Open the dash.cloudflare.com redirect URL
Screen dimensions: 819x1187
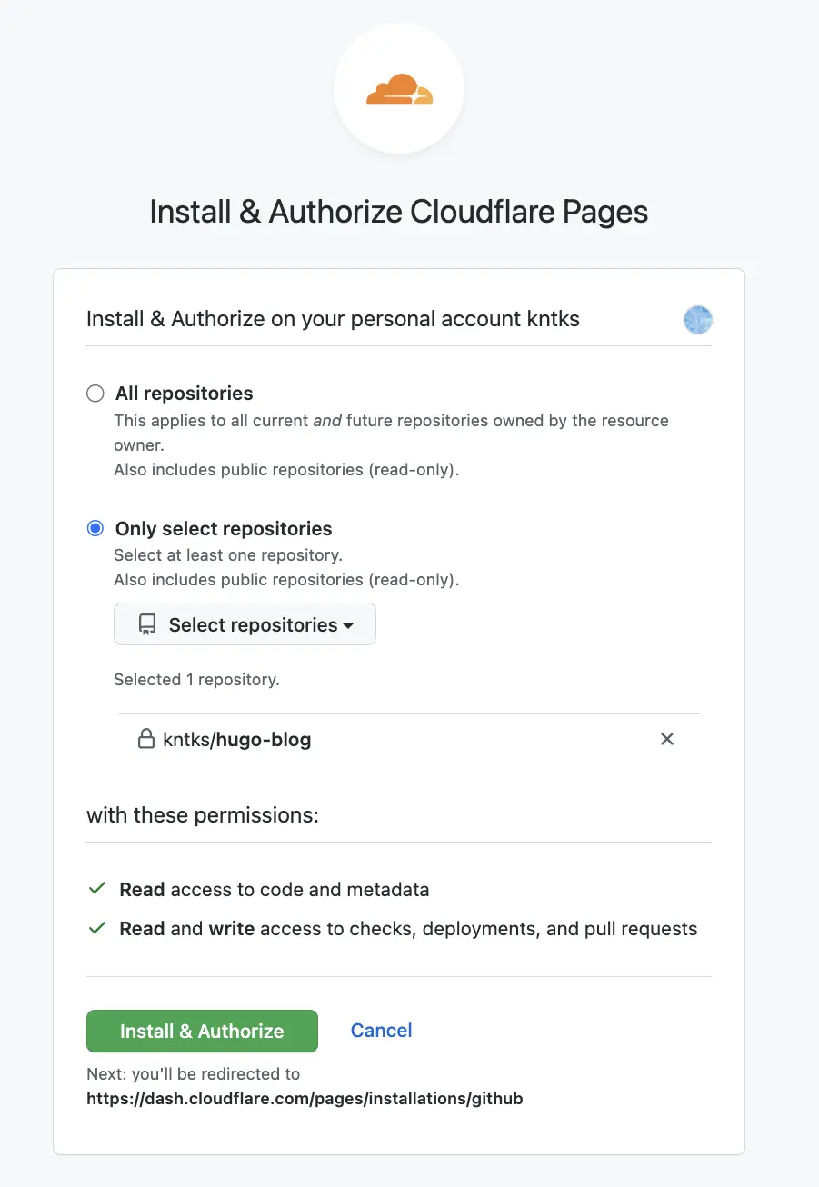pyautogui.click(x=305, y=1098)
